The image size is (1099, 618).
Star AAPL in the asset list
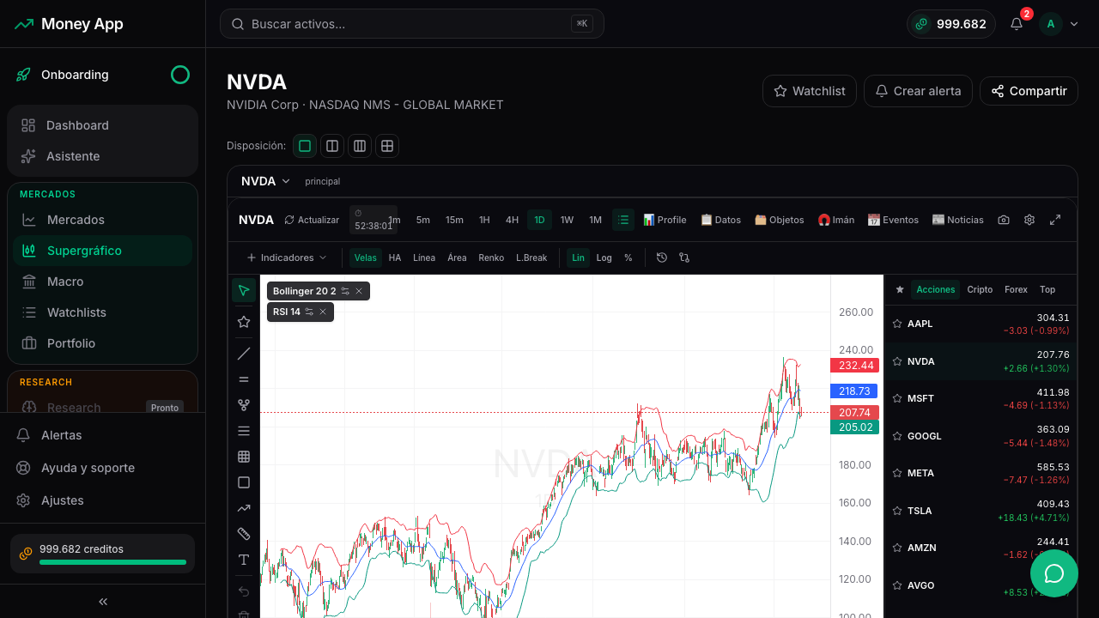pyautogui.click(x=897, y=324)
